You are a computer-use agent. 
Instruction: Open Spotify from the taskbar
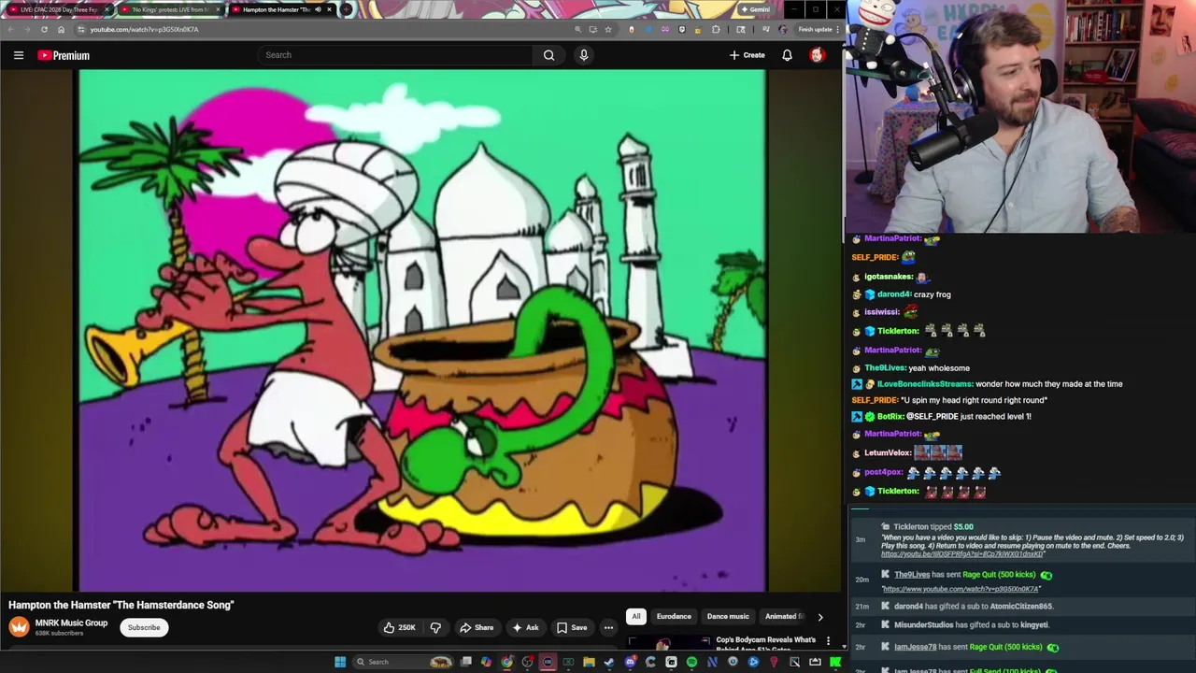691,662
